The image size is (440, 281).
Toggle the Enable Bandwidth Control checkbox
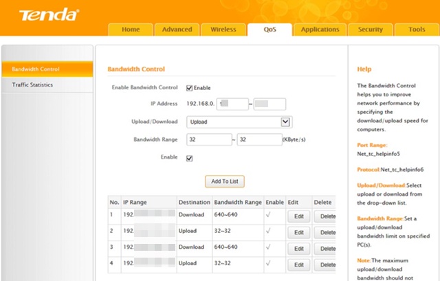[x=190, y=88]
